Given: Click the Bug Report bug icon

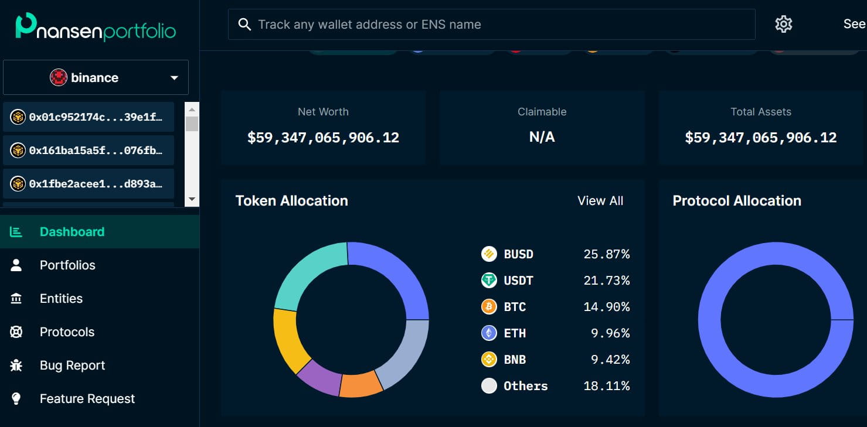Looking at the screenshot, I should pyautogui.click(x=17, y=365).
